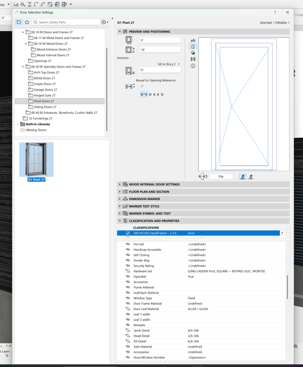Expand the Floor Plan and Section panel
The image size is (303, 367).
[x=119, y=191]
